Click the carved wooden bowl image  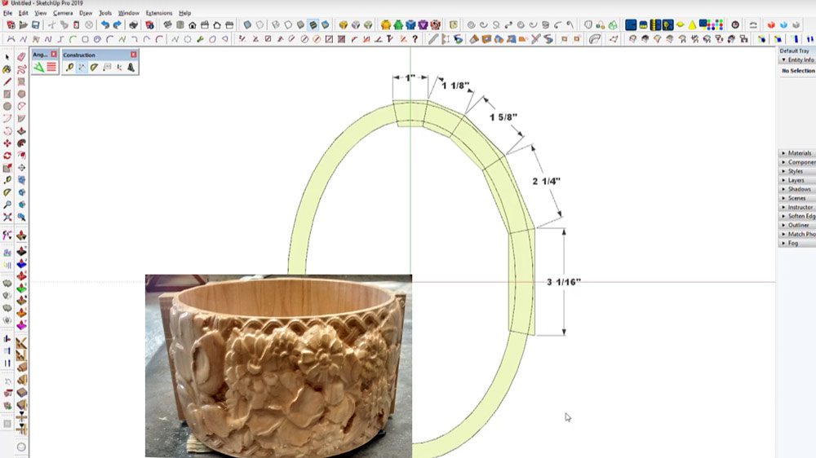(x=278, y=366)
